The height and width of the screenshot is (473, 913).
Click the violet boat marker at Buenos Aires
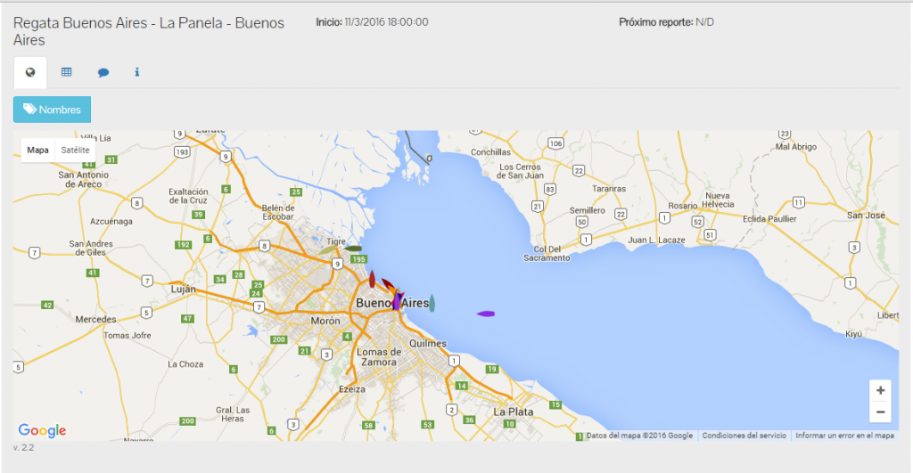[397, 301]
